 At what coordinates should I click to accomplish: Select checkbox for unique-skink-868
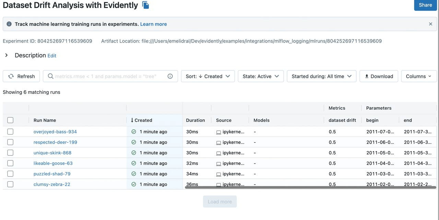coord(10,153)
